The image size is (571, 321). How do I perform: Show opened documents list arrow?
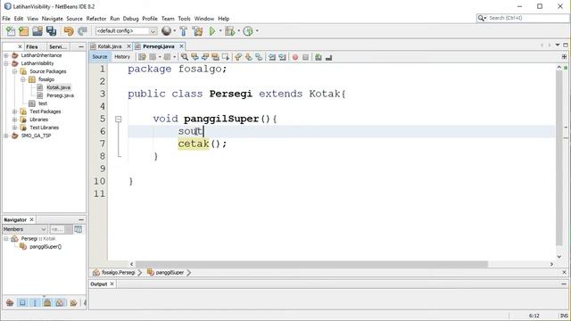[557, 45]
